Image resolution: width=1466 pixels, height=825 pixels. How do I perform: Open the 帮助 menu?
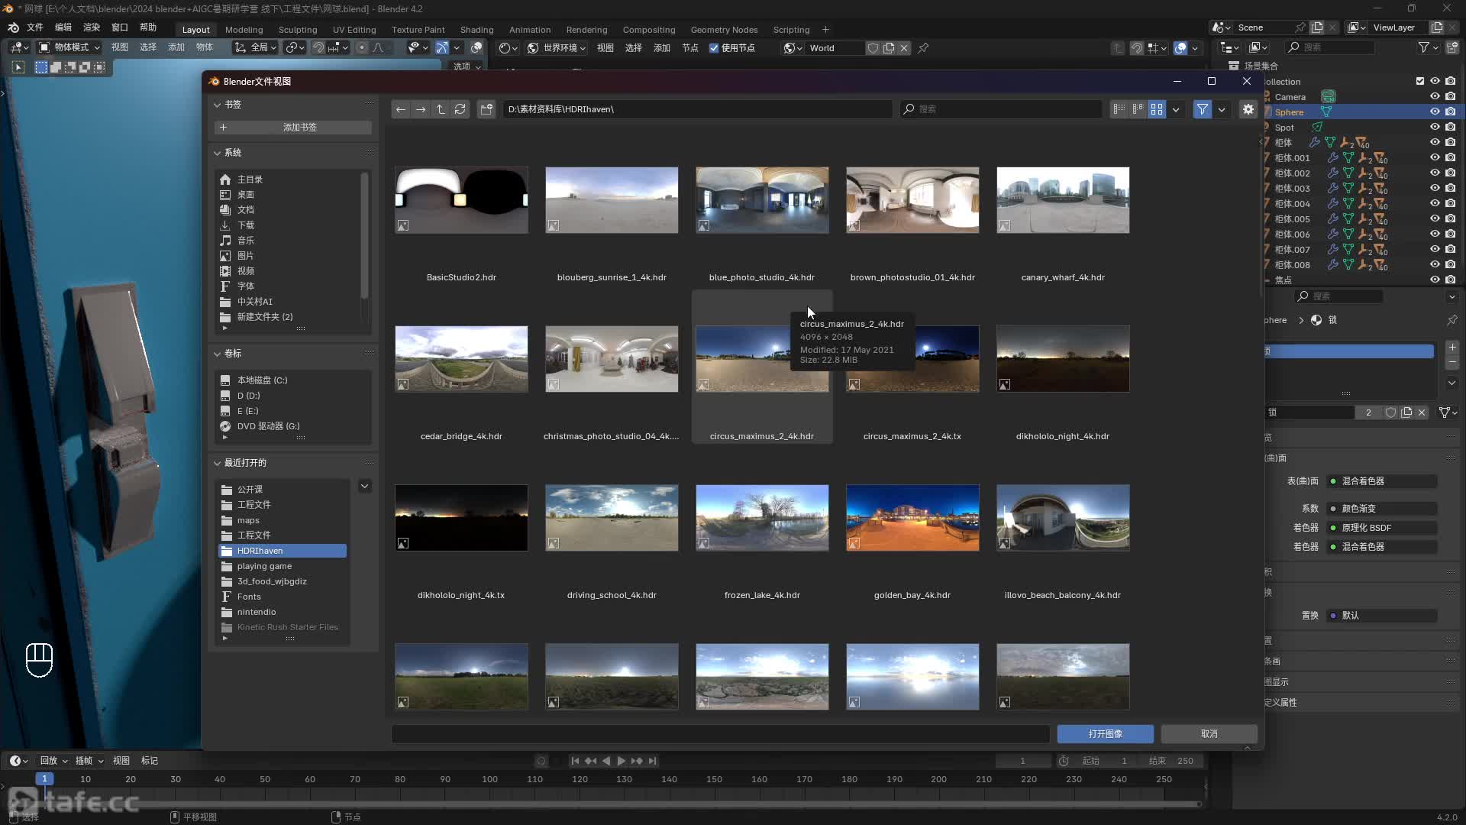coord(148,27)
